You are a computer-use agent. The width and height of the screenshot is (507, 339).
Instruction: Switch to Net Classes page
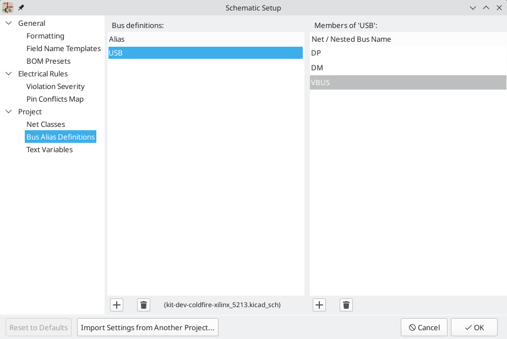click(x=46, y=124)
